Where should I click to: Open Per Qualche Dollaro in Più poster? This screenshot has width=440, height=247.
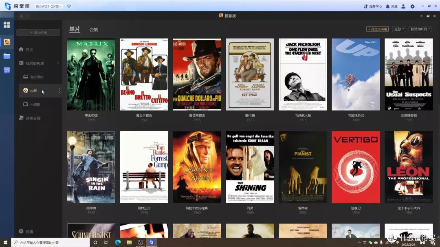tap(197, 74)
